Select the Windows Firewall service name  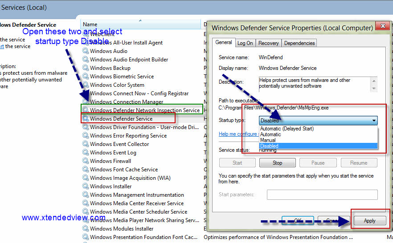111,161
